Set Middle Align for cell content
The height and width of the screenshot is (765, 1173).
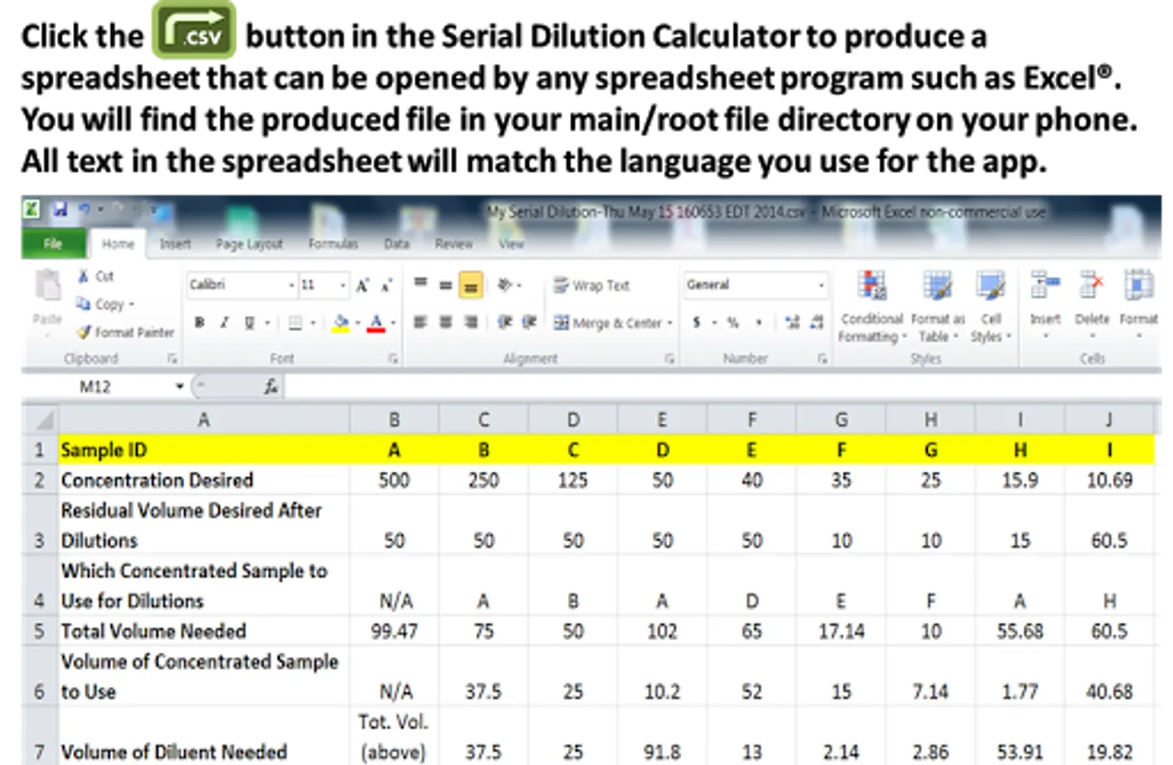coord(445,285)
